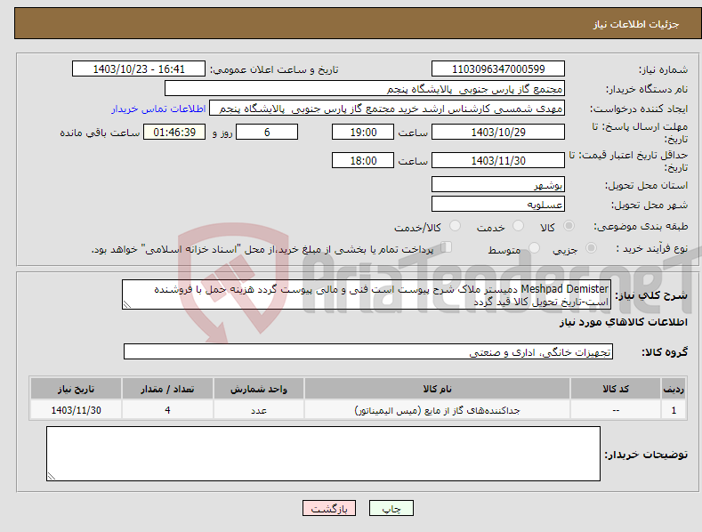This screenshot has height=532, width=702.
Task: Select the متوسط purchase type radio
Action: (x=534, y=247)
